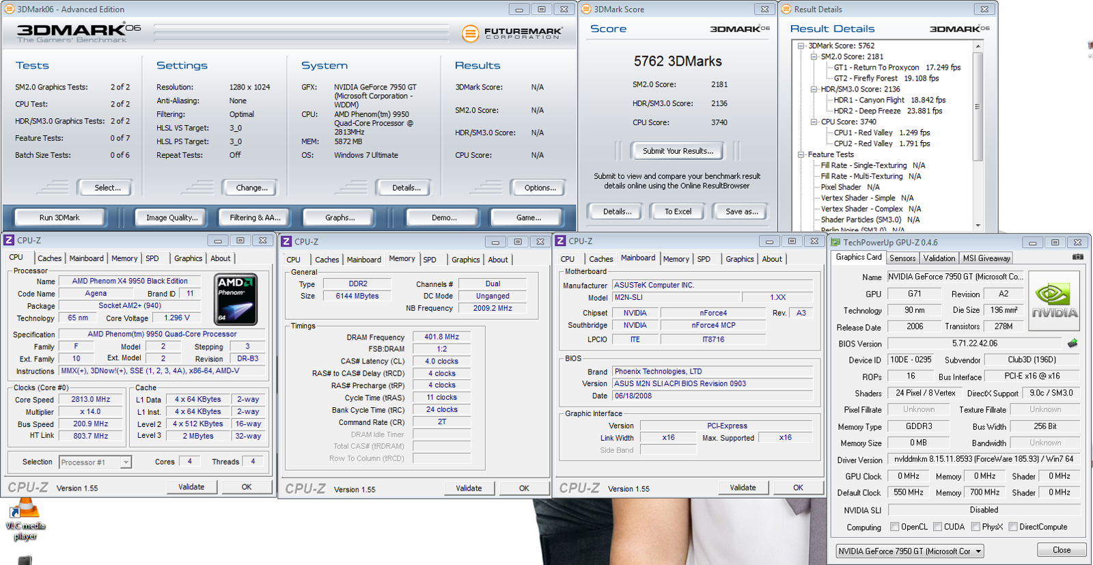1093x565 pixels.
Task: Click the orange Futuremark logo
Action: click(x=470, y=33)
